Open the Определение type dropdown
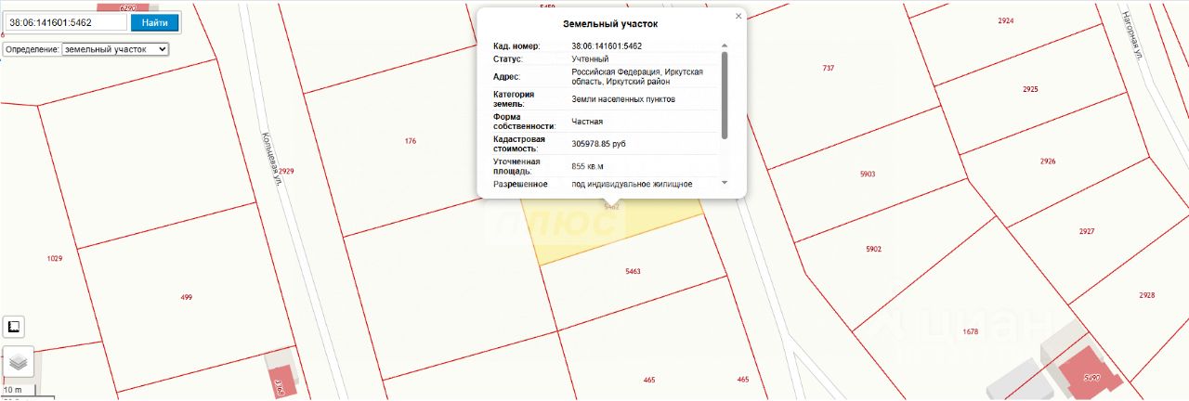Image resolution: width=1189 pixels, height=401 pixels. coord(115,49)
